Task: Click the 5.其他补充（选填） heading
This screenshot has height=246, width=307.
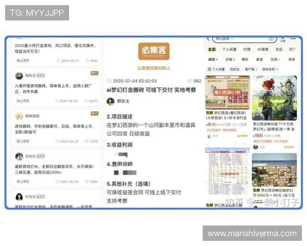Action: pos(128,184)
